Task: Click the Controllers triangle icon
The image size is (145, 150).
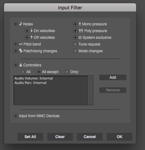Action: click(21, 65)
